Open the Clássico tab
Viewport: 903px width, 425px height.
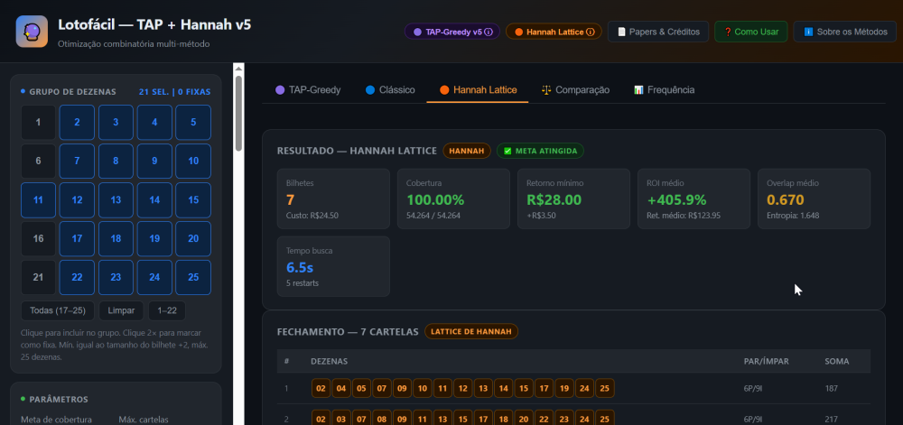[x=390, y=90]
